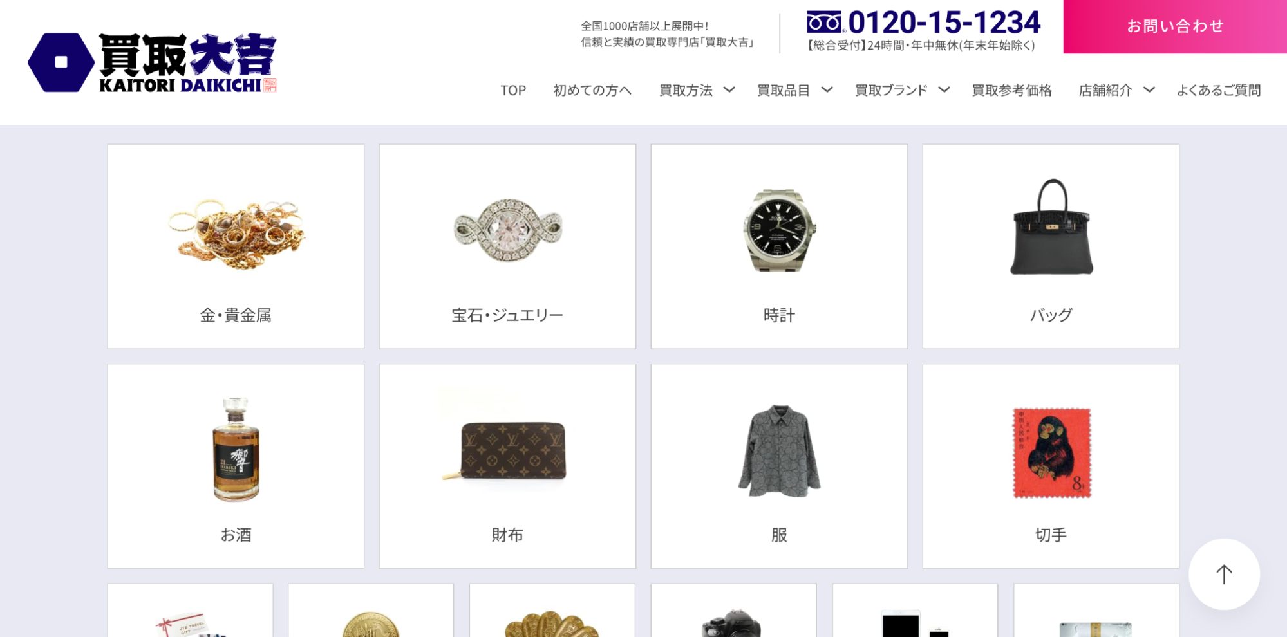Image resolution: width=1287 pixels, height=637 pixels.
Task: Go to the TOP menu item
Action: click(x=513, y=90)
